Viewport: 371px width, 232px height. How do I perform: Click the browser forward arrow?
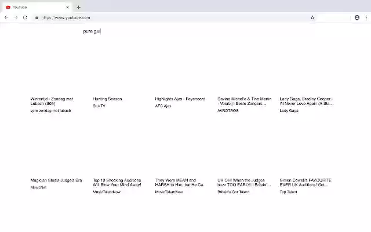[16, 17]
